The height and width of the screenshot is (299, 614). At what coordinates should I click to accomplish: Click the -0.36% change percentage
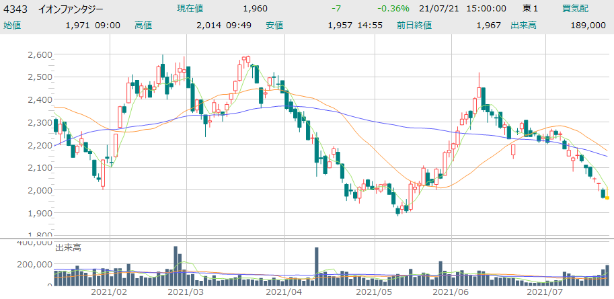394,9
